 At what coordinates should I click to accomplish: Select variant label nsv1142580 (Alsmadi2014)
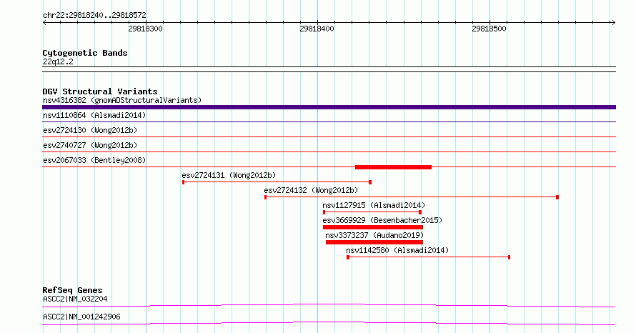(x=397, y=250)
